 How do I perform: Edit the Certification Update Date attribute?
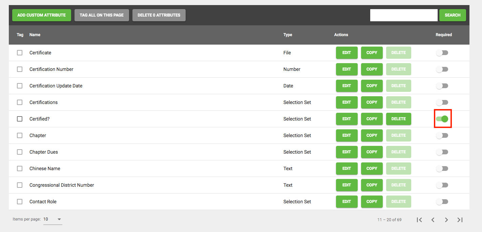(x=347, y=86)
